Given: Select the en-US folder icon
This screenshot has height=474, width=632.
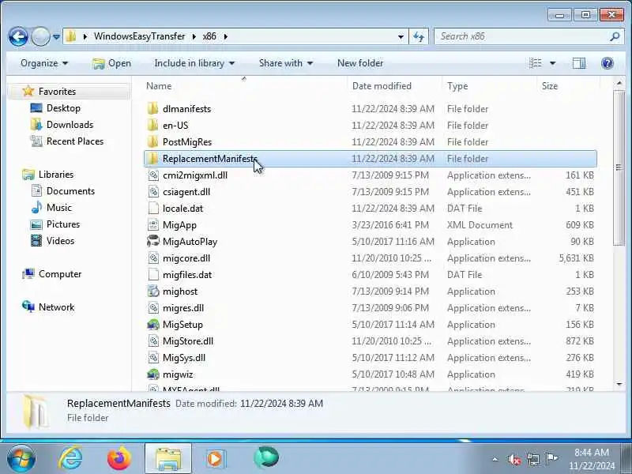Looking at the screenshot, I should pyautogui.click(x=152, y=126).
